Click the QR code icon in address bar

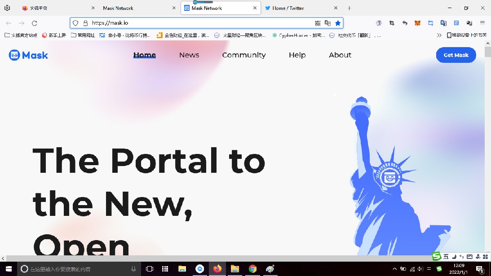pos(318,23)
